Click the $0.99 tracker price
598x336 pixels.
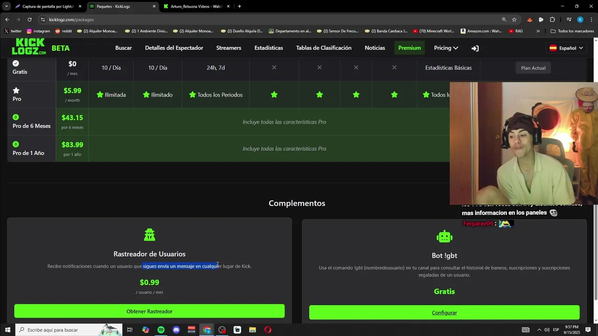(149, 282)
